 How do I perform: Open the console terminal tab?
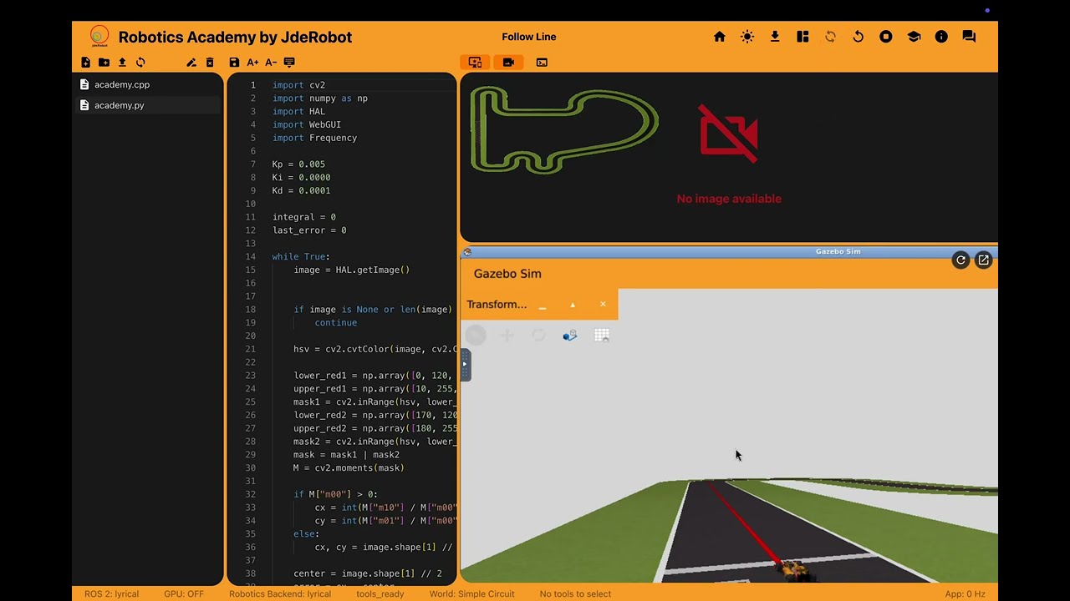[x=542, y=63]
